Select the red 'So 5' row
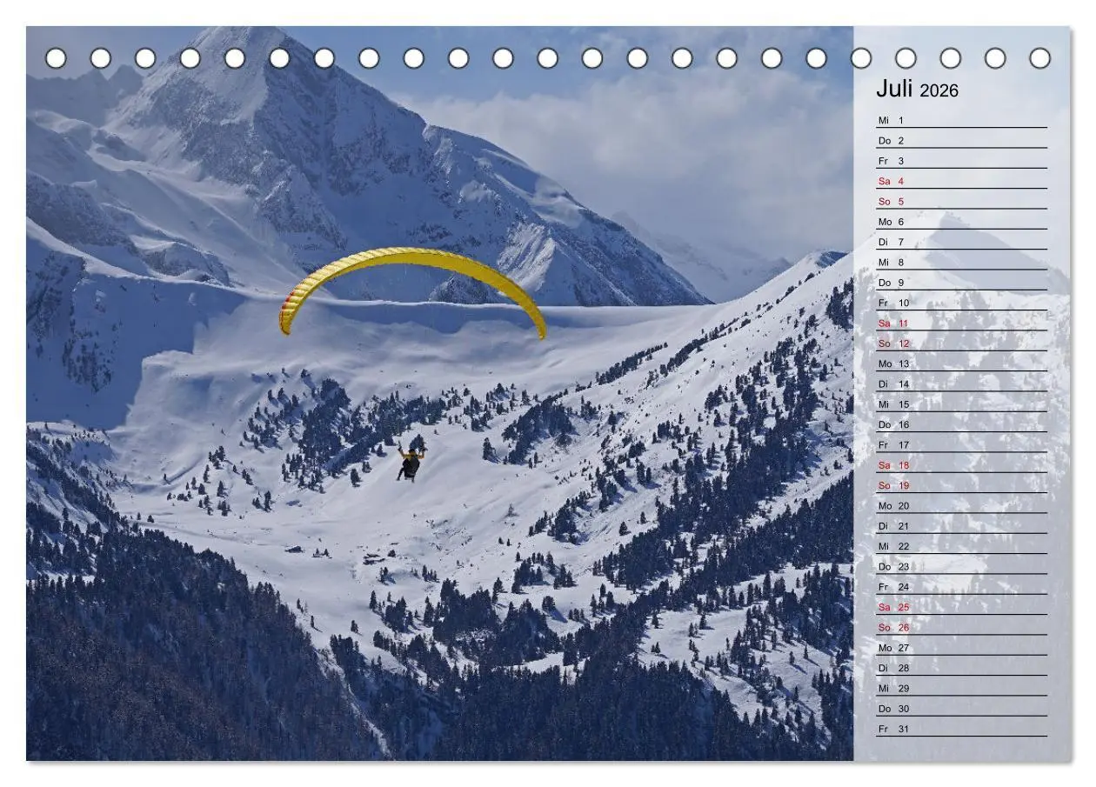The image size is (1096, 787). (961, 201)
